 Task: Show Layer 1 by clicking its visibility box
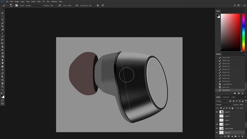pyautogui.click(x=217, y=120)
